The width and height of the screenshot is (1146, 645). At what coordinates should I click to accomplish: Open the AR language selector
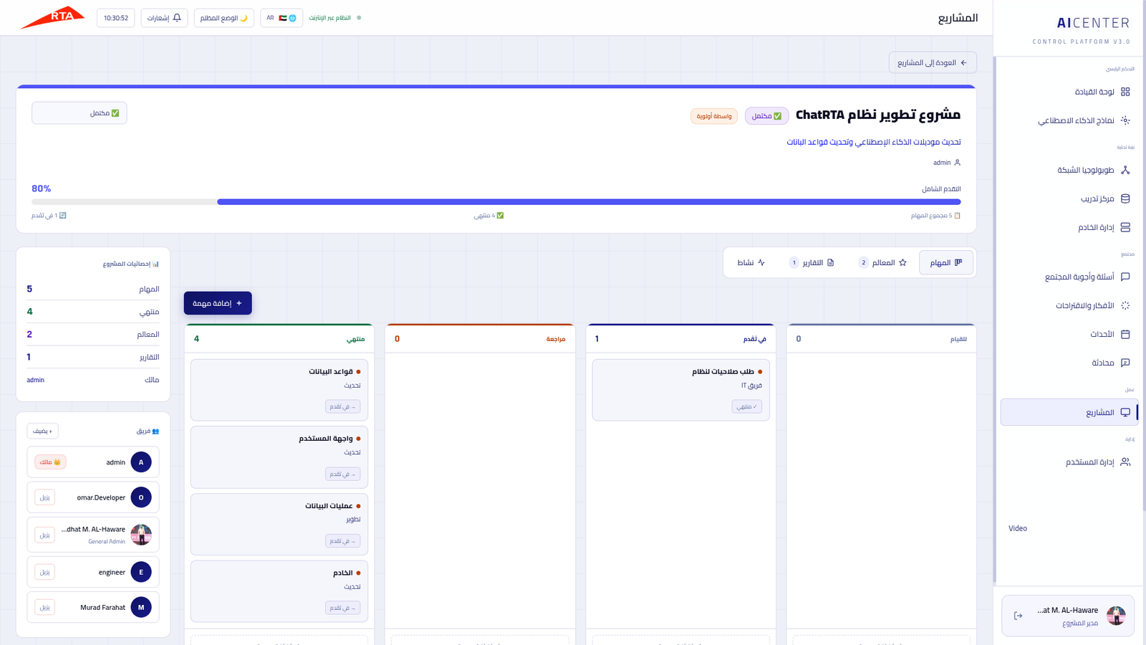coord(281,18)
